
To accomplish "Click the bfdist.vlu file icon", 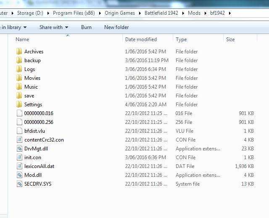I will (x=19, y=131).
